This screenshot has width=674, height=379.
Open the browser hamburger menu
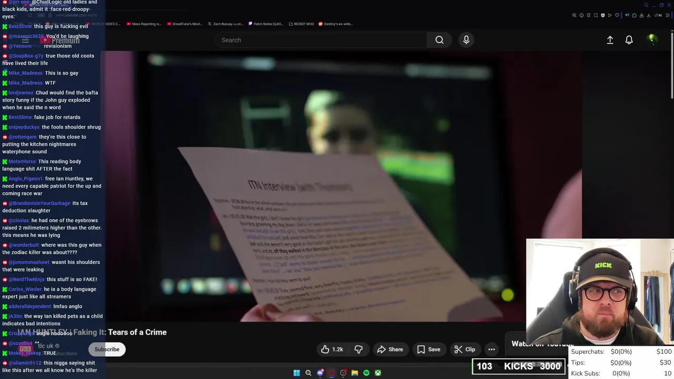click(x=667, y=15)
